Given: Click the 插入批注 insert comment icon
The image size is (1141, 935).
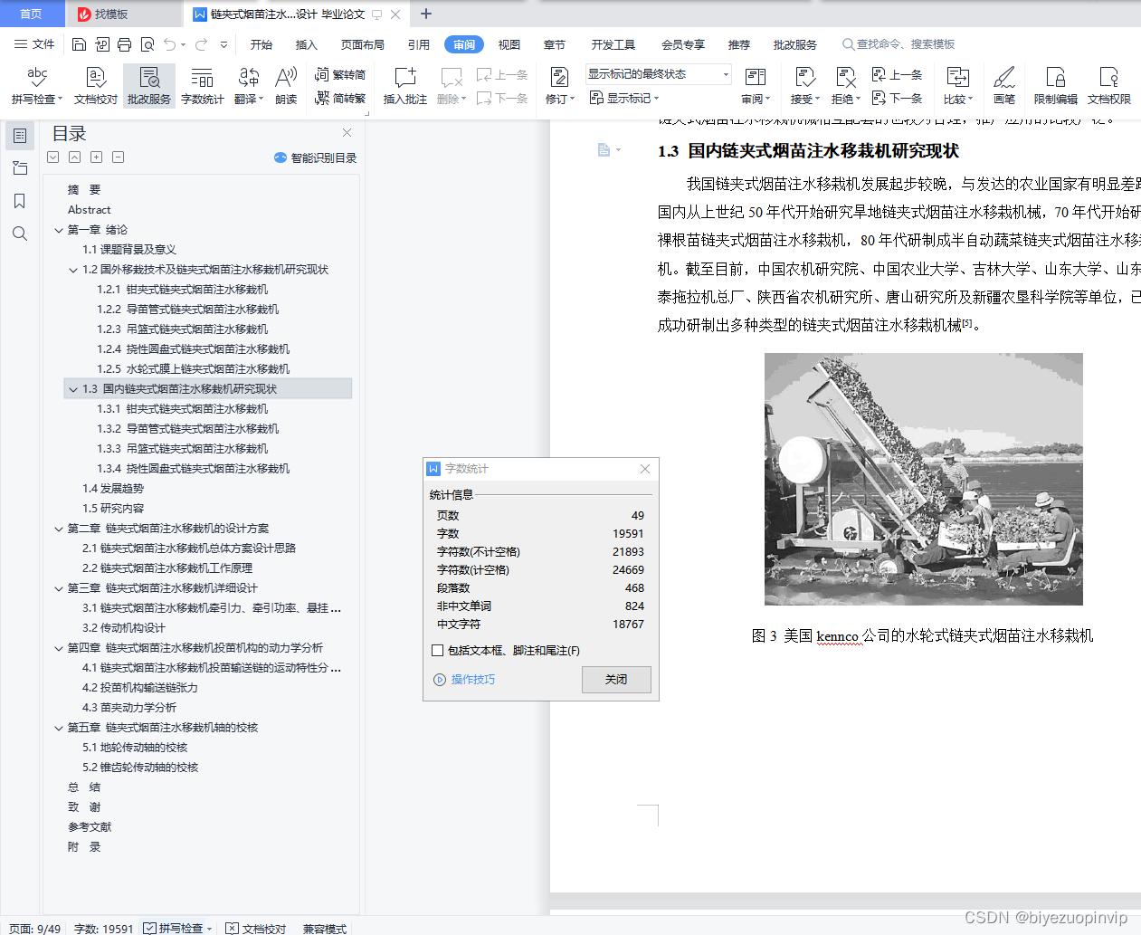Looking at the screenshot, I should [x=404, y=86].
